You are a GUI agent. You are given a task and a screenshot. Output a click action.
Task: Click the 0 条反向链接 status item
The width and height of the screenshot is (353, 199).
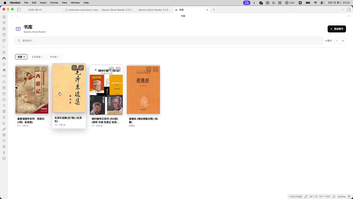[296, 197]
